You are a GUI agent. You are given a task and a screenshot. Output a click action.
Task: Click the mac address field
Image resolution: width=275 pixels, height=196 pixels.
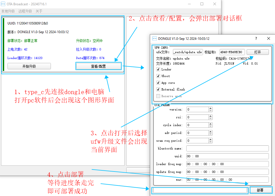227,180
